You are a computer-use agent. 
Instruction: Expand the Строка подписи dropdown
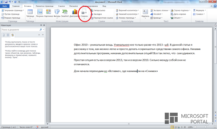coord(180,11)
